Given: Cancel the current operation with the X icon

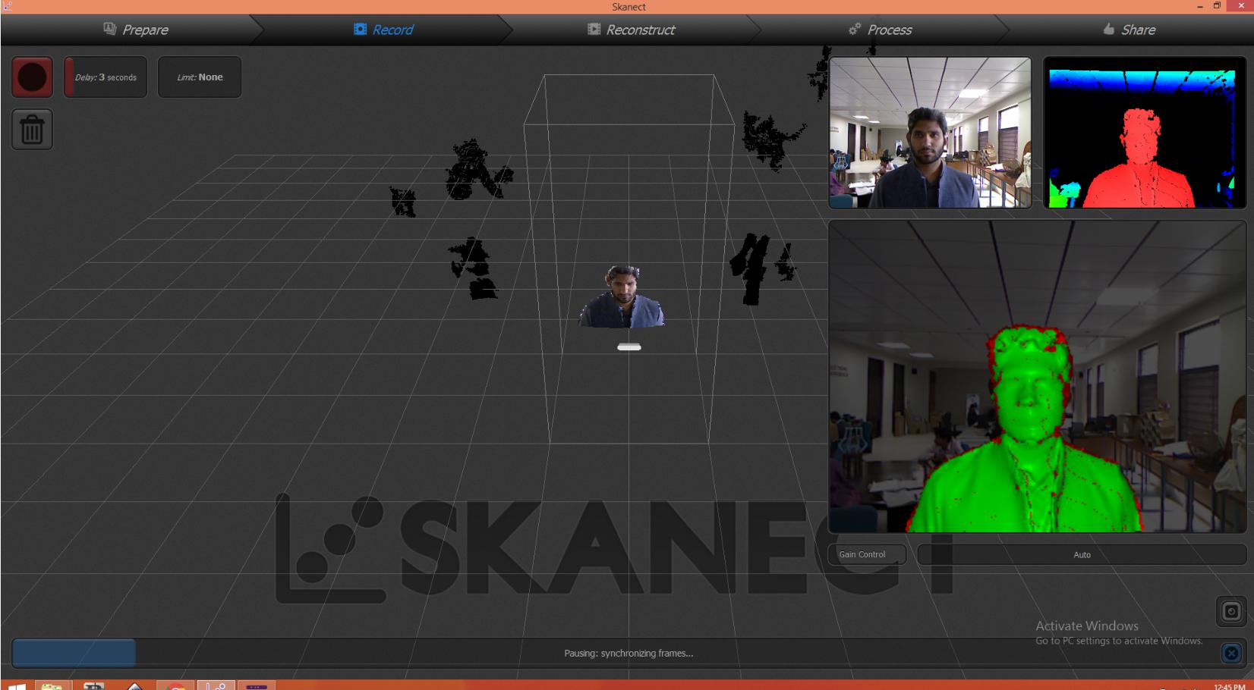Looking at the screenshot, I should [1231, 653].
